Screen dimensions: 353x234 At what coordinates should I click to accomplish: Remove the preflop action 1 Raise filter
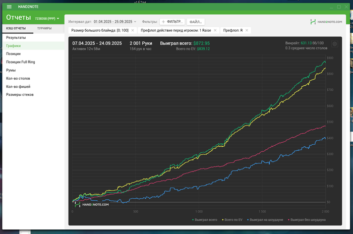[215, 30]
